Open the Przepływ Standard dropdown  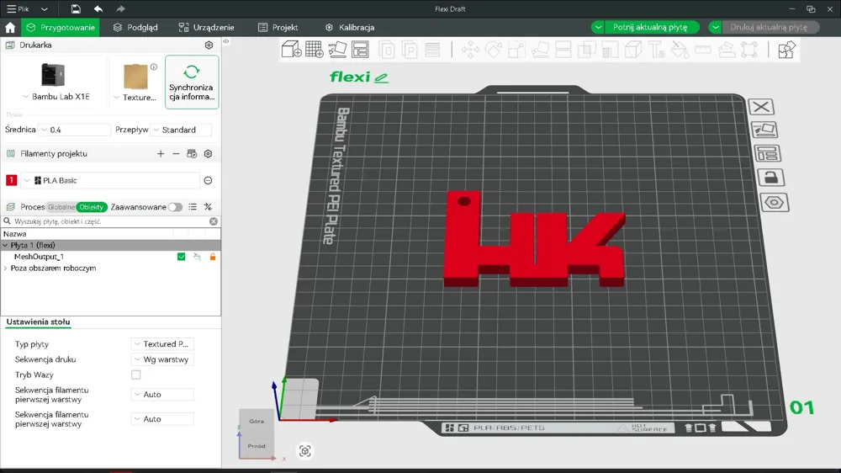(x=182, y=130)
